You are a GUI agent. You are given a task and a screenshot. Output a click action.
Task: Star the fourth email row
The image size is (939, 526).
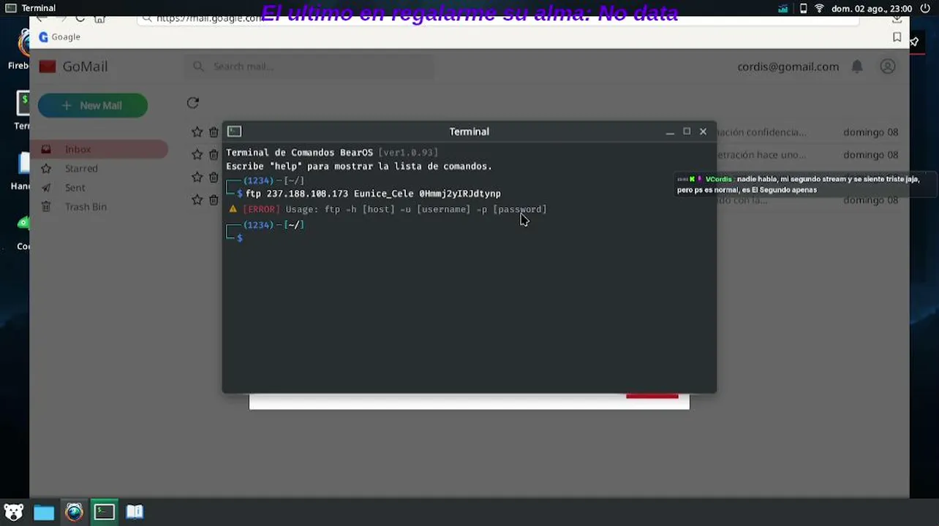point(197,199)
